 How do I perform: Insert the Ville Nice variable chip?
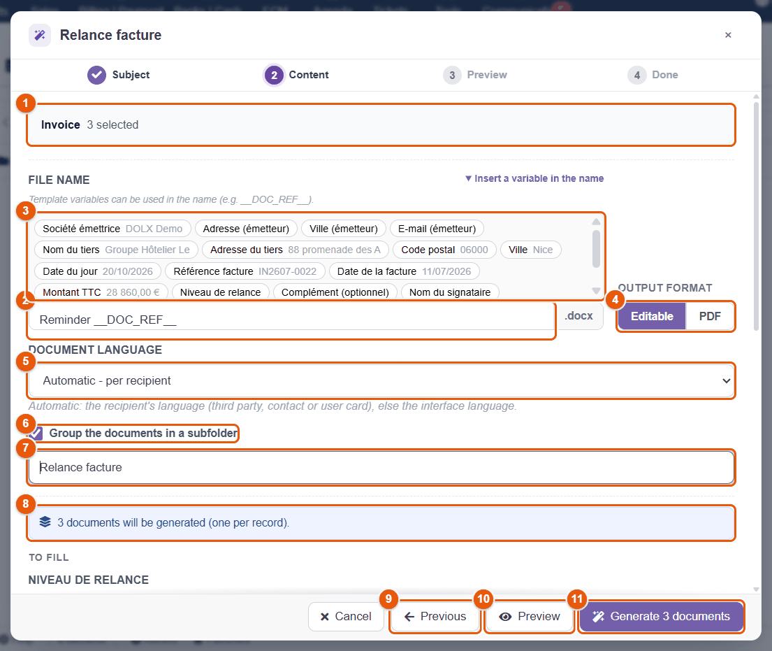[x=531, y=250]
